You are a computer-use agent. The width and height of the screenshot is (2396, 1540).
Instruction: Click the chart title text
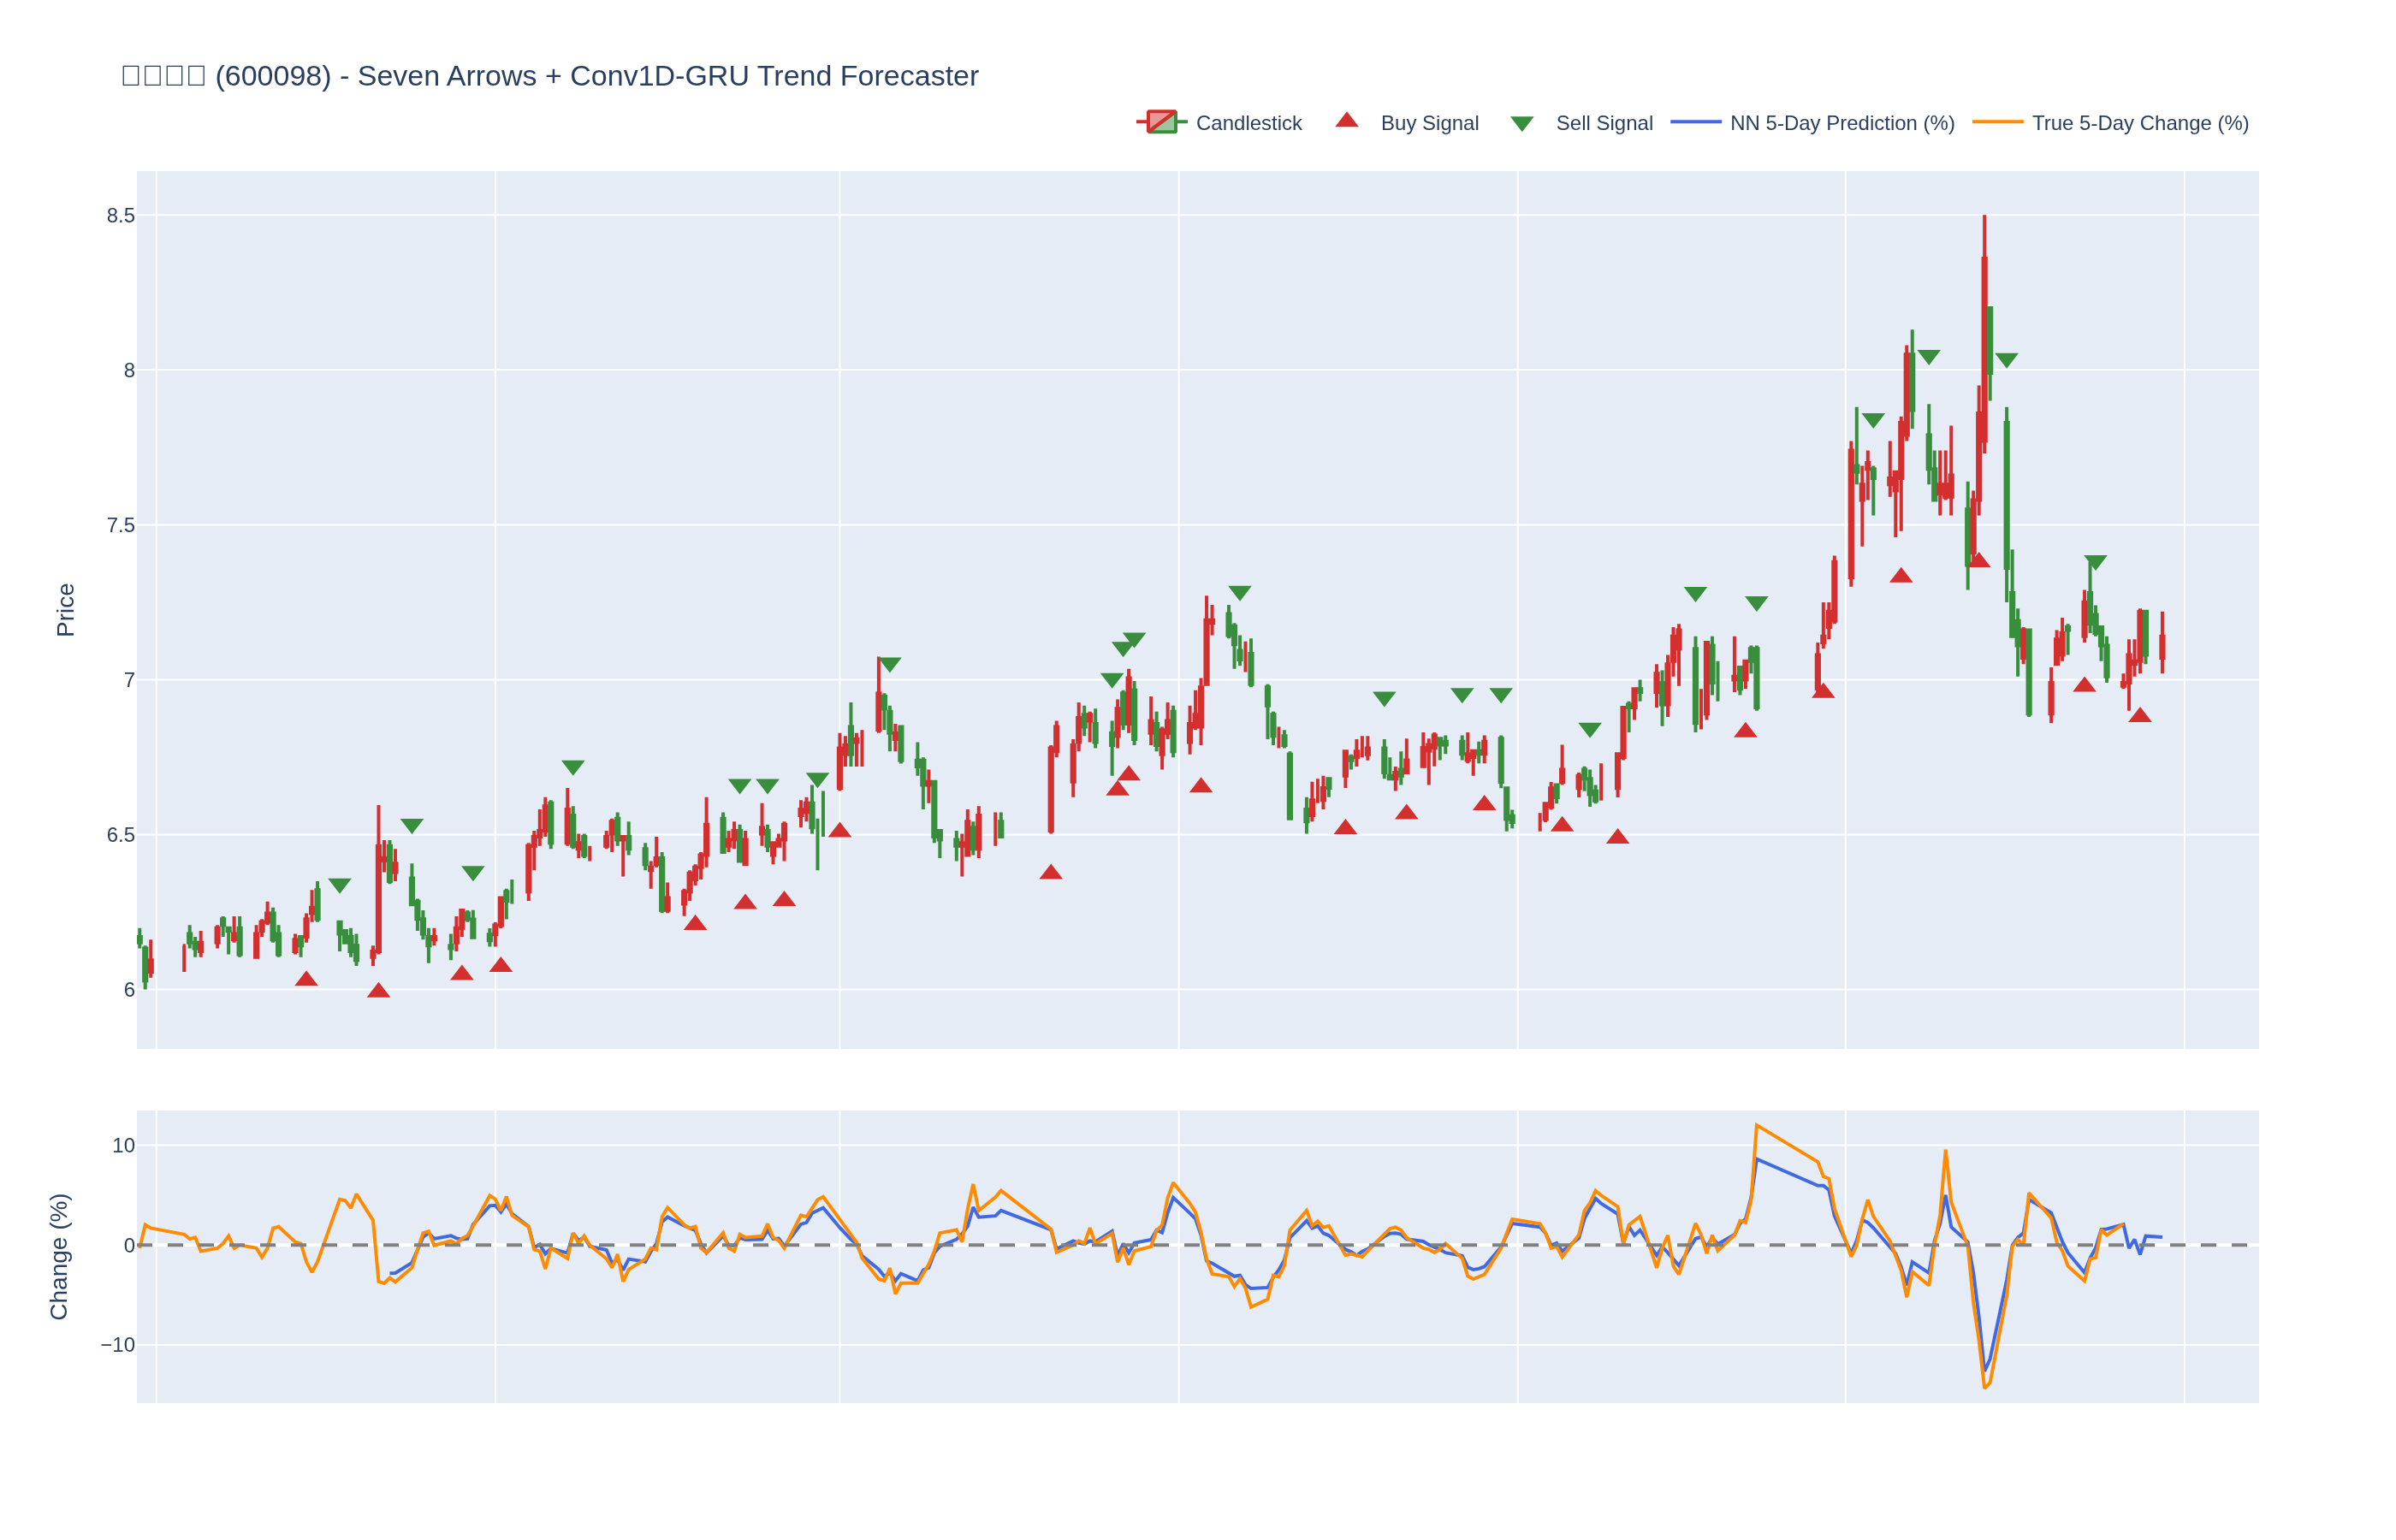(549, 76)
